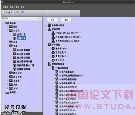Click the 视频参数设置 tools icon
The width and height of the screenshot is (135, 115).
coord(49,64)
